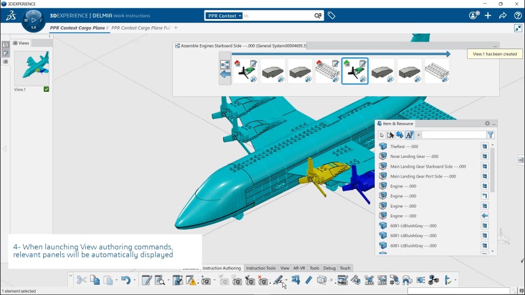Open the Undo history dropdown arrow

135,280
